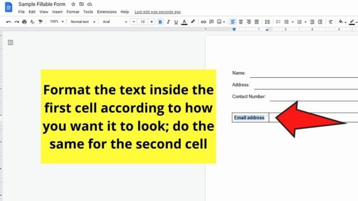The width and height of the screenshot is (358, 201).
Task: Show the document outline panel icon
Action: click(x=10, y=42)
